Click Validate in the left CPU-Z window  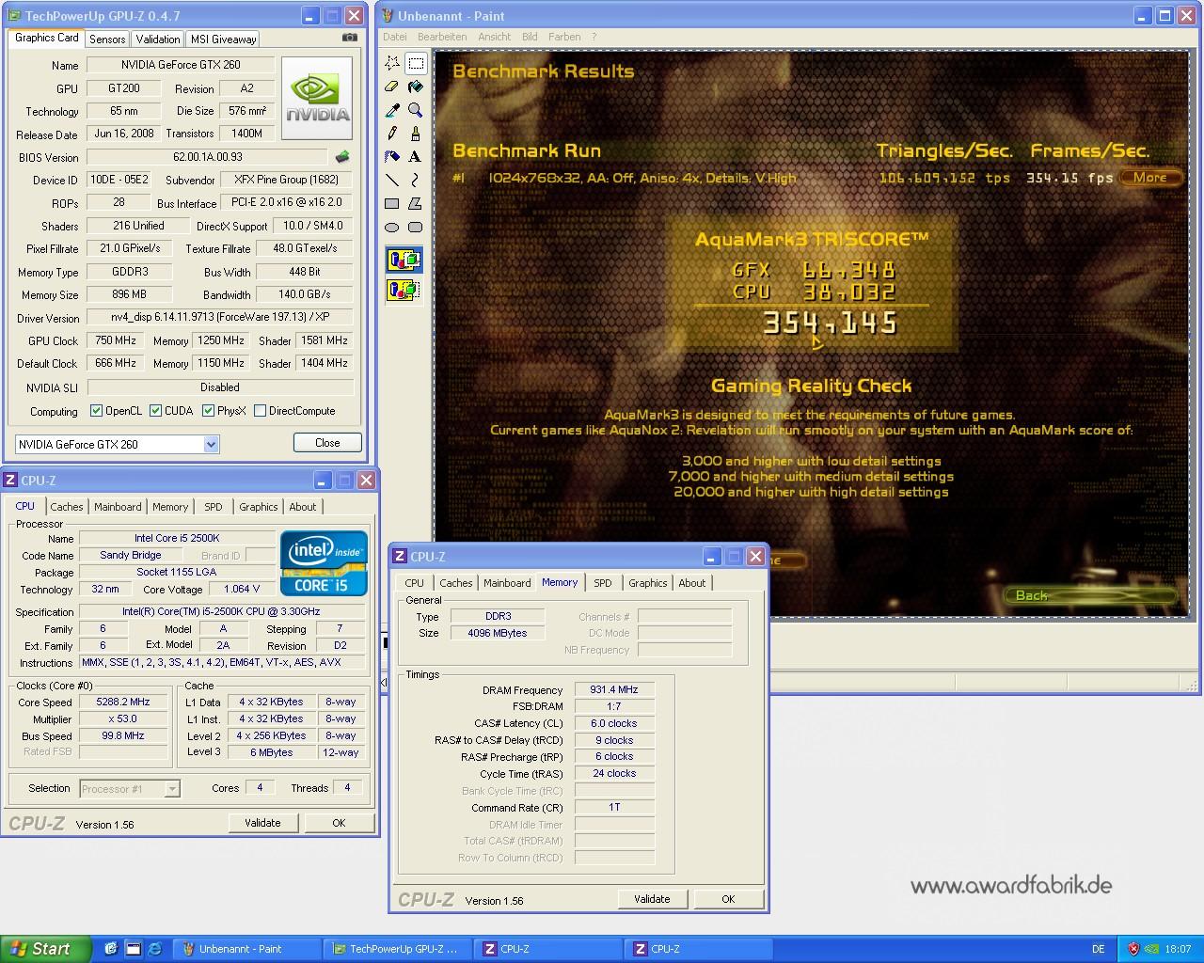coord(262,823)
